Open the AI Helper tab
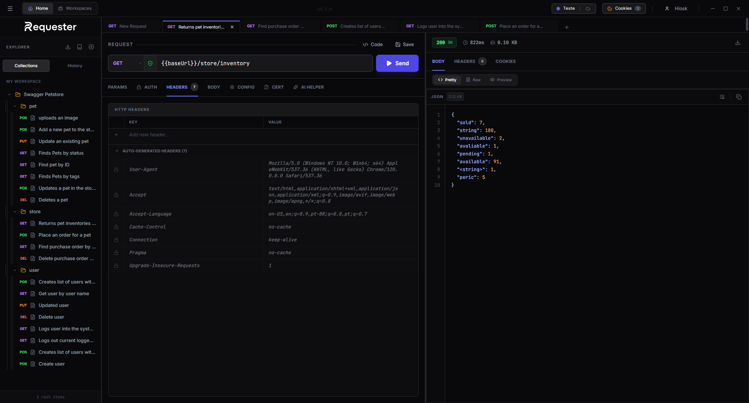This screenshot has width=749, height=403. click(309, 87)
